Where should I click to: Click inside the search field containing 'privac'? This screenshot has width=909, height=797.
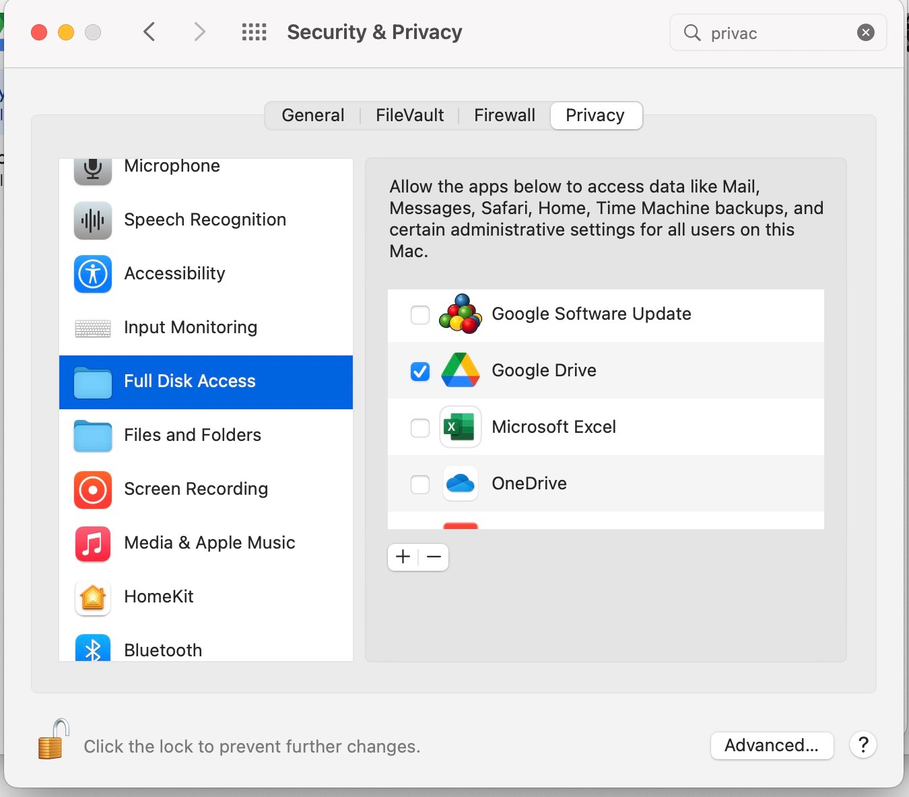(778, 32)
